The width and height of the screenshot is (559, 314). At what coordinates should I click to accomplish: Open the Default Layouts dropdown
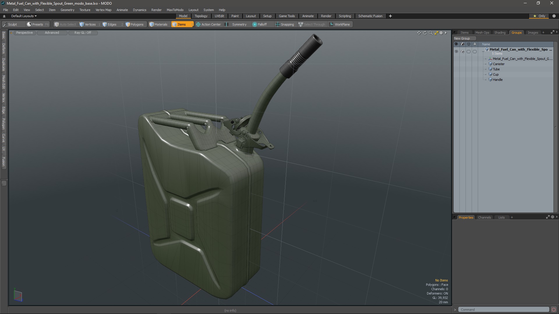point(24,16)
